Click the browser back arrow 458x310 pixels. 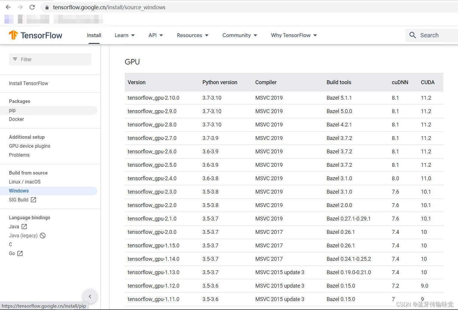pyautogui.click(x=8, y=7)
